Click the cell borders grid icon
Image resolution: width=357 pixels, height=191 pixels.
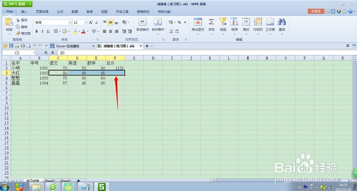coord(56,31)
